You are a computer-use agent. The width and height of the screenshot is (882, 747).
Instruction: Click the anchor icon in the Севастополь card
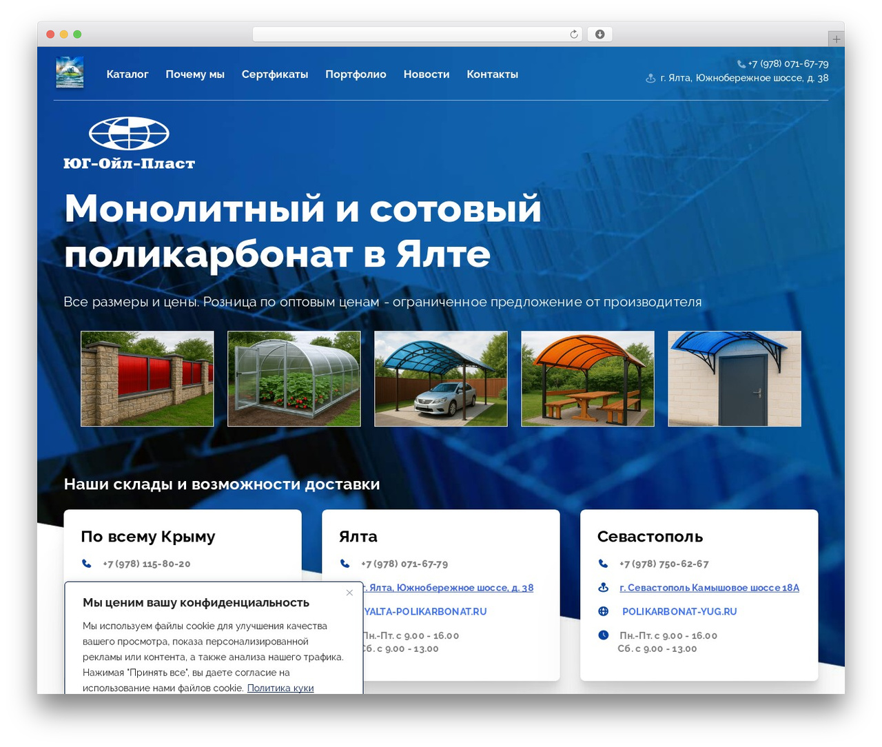pyautogui.click(x=604, y=588)
